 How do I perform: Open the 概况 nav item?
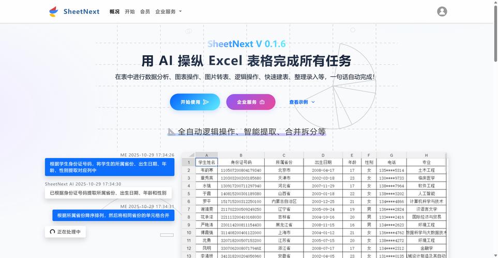pyautogui.click(x=114, y=11)
